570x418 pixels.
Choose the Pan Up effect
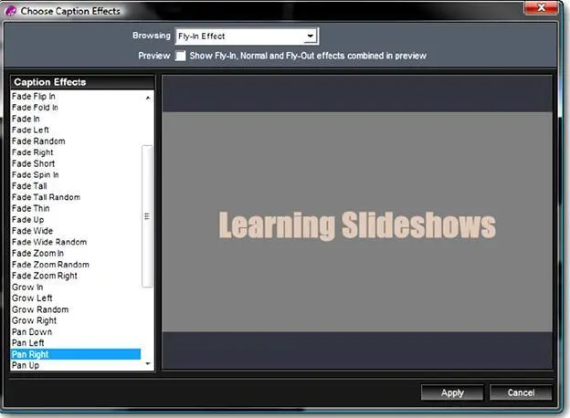pyautogui.click(x=25, y=365)
